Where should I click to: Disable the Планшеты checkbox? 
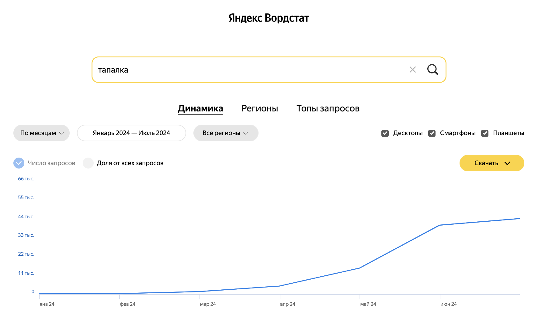click(x=485, y=133)
